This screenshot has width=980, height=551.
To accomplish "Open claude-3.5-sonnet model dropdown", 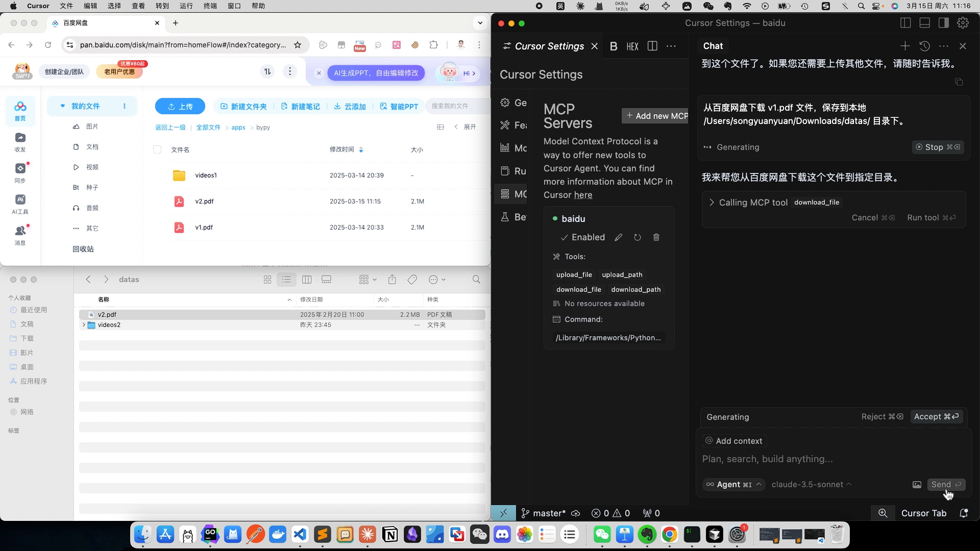I will coord(812,485).
